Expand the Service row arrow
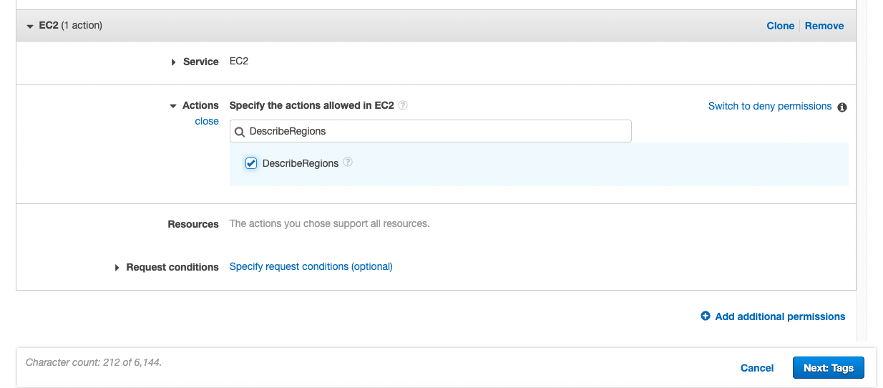 (x=174, y=62)
